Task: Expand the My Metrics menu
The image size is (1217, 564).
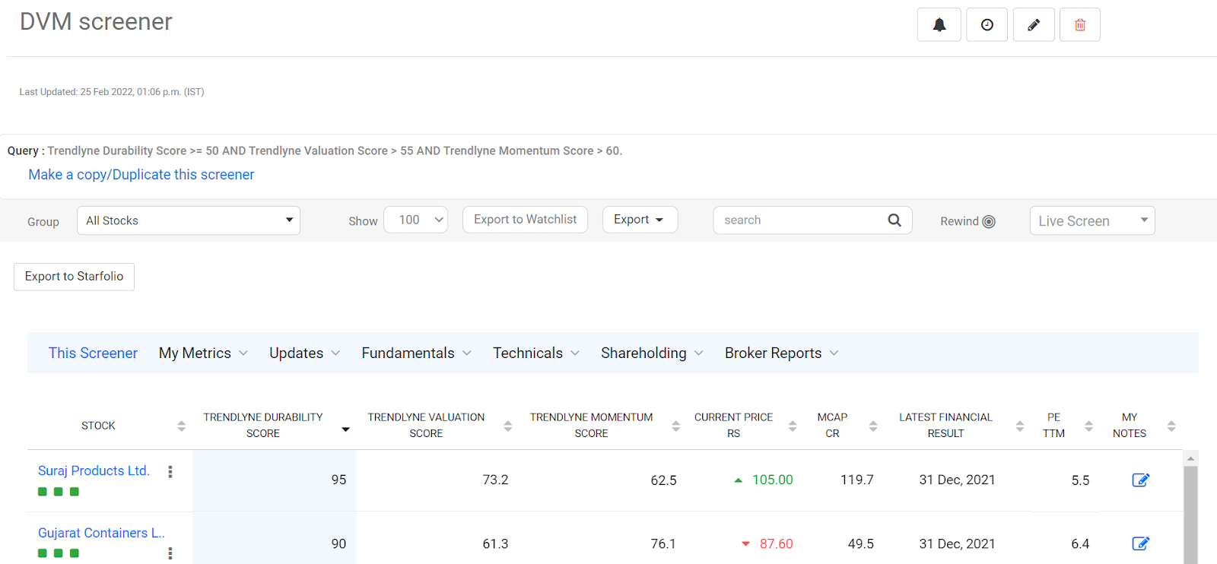Action: (203, 353)
